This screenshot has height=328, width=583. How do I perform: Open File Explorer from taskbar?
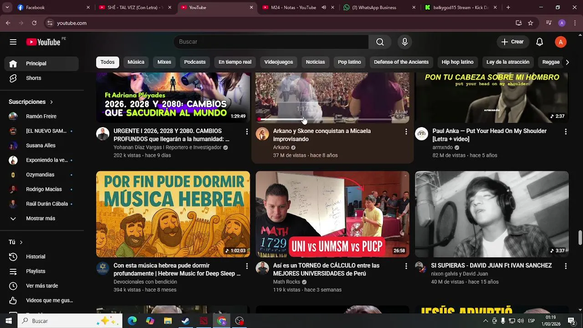pos(168,321)
